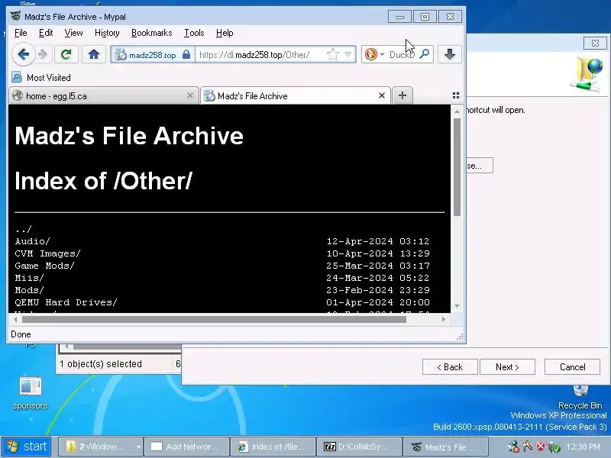Select the Madz's File Archive tab

tap(295, 96)
